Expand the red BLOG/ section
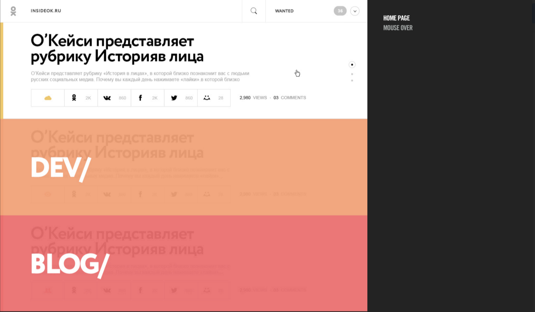Viewport: 535px width, 312px height. [x=70, y=264]
